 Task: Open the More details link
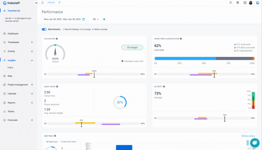pyautogui.click(x=248, y=136)
